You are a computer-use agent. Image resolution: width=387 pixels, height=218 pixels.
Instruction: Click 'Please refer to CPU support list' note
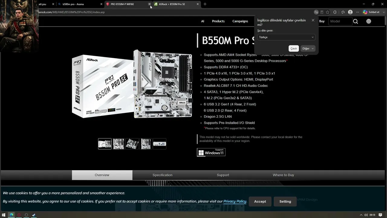pyautogui.click(x=230, y=128)
